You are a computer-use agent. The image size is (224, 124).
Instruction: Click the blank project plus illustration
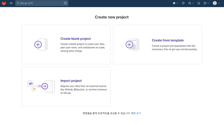[38, 44]
